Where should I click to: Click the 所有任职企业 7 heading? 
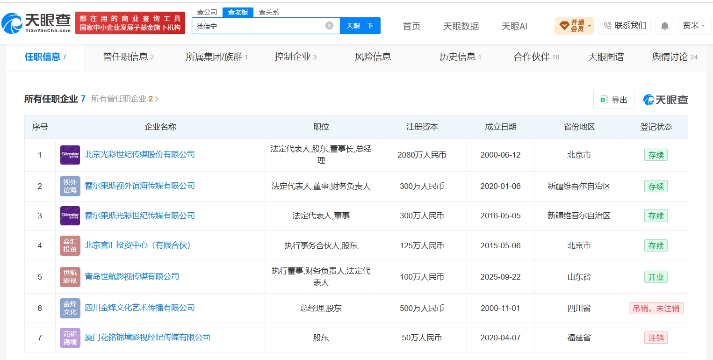55,99
